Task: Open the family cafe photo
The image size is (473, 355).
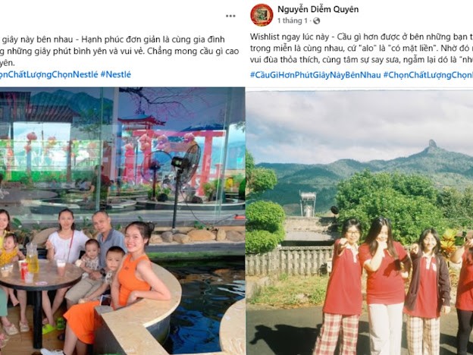Action: tap(122, 221)
